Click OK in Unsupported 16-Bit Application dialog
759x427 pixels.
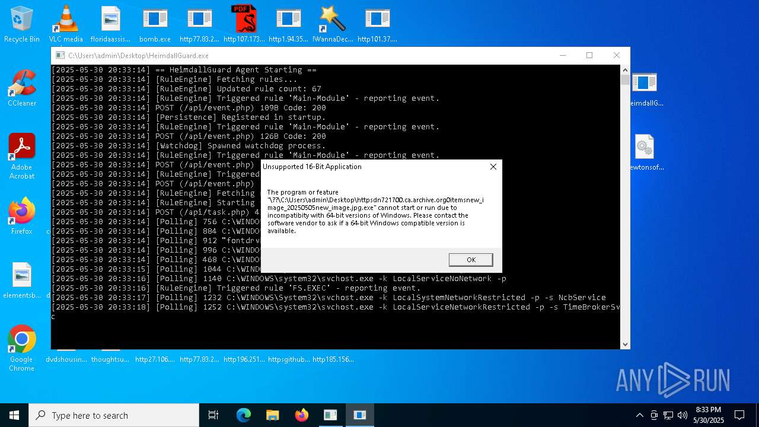pyautogui.click(x=471, y=260)
